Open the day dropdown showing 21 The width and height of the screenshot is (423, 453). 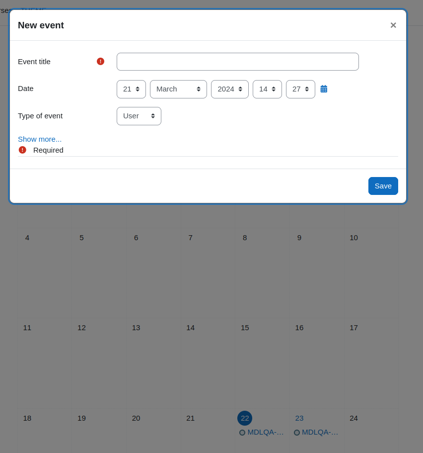coord(131,90)
